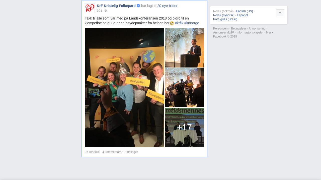The width and height of the screenshot is (321, 180).
Task: Open photo of speaker at podium
Action: pyautogui.click(x=184, y=48)
